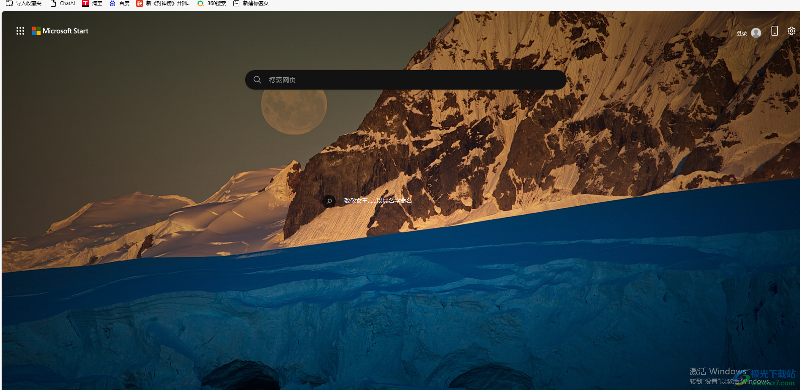Open 导入收藏夹 bookmark item
This screenshot has height=390, width=800.
pyautogui.click(x=24, y=3)
